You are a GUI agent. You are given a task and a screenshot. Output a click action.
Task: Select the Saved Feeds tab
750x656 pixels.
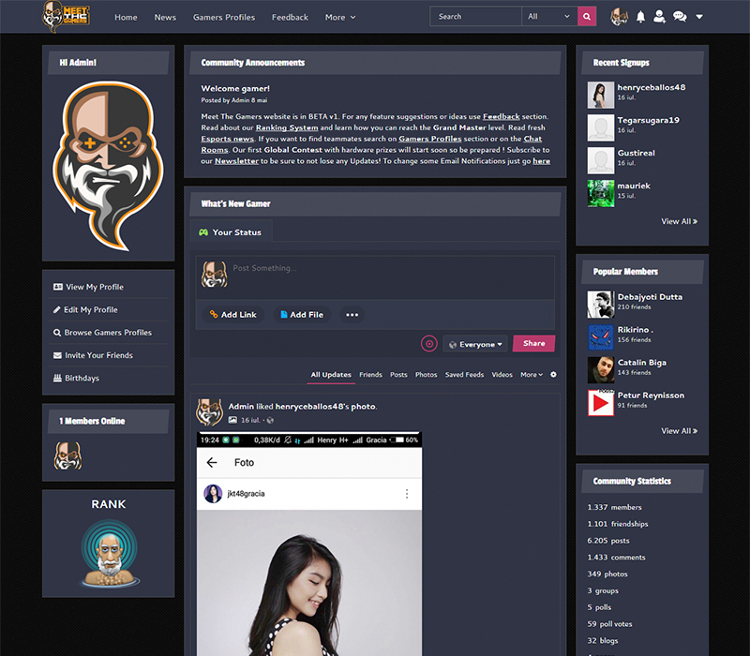(464, 375)
